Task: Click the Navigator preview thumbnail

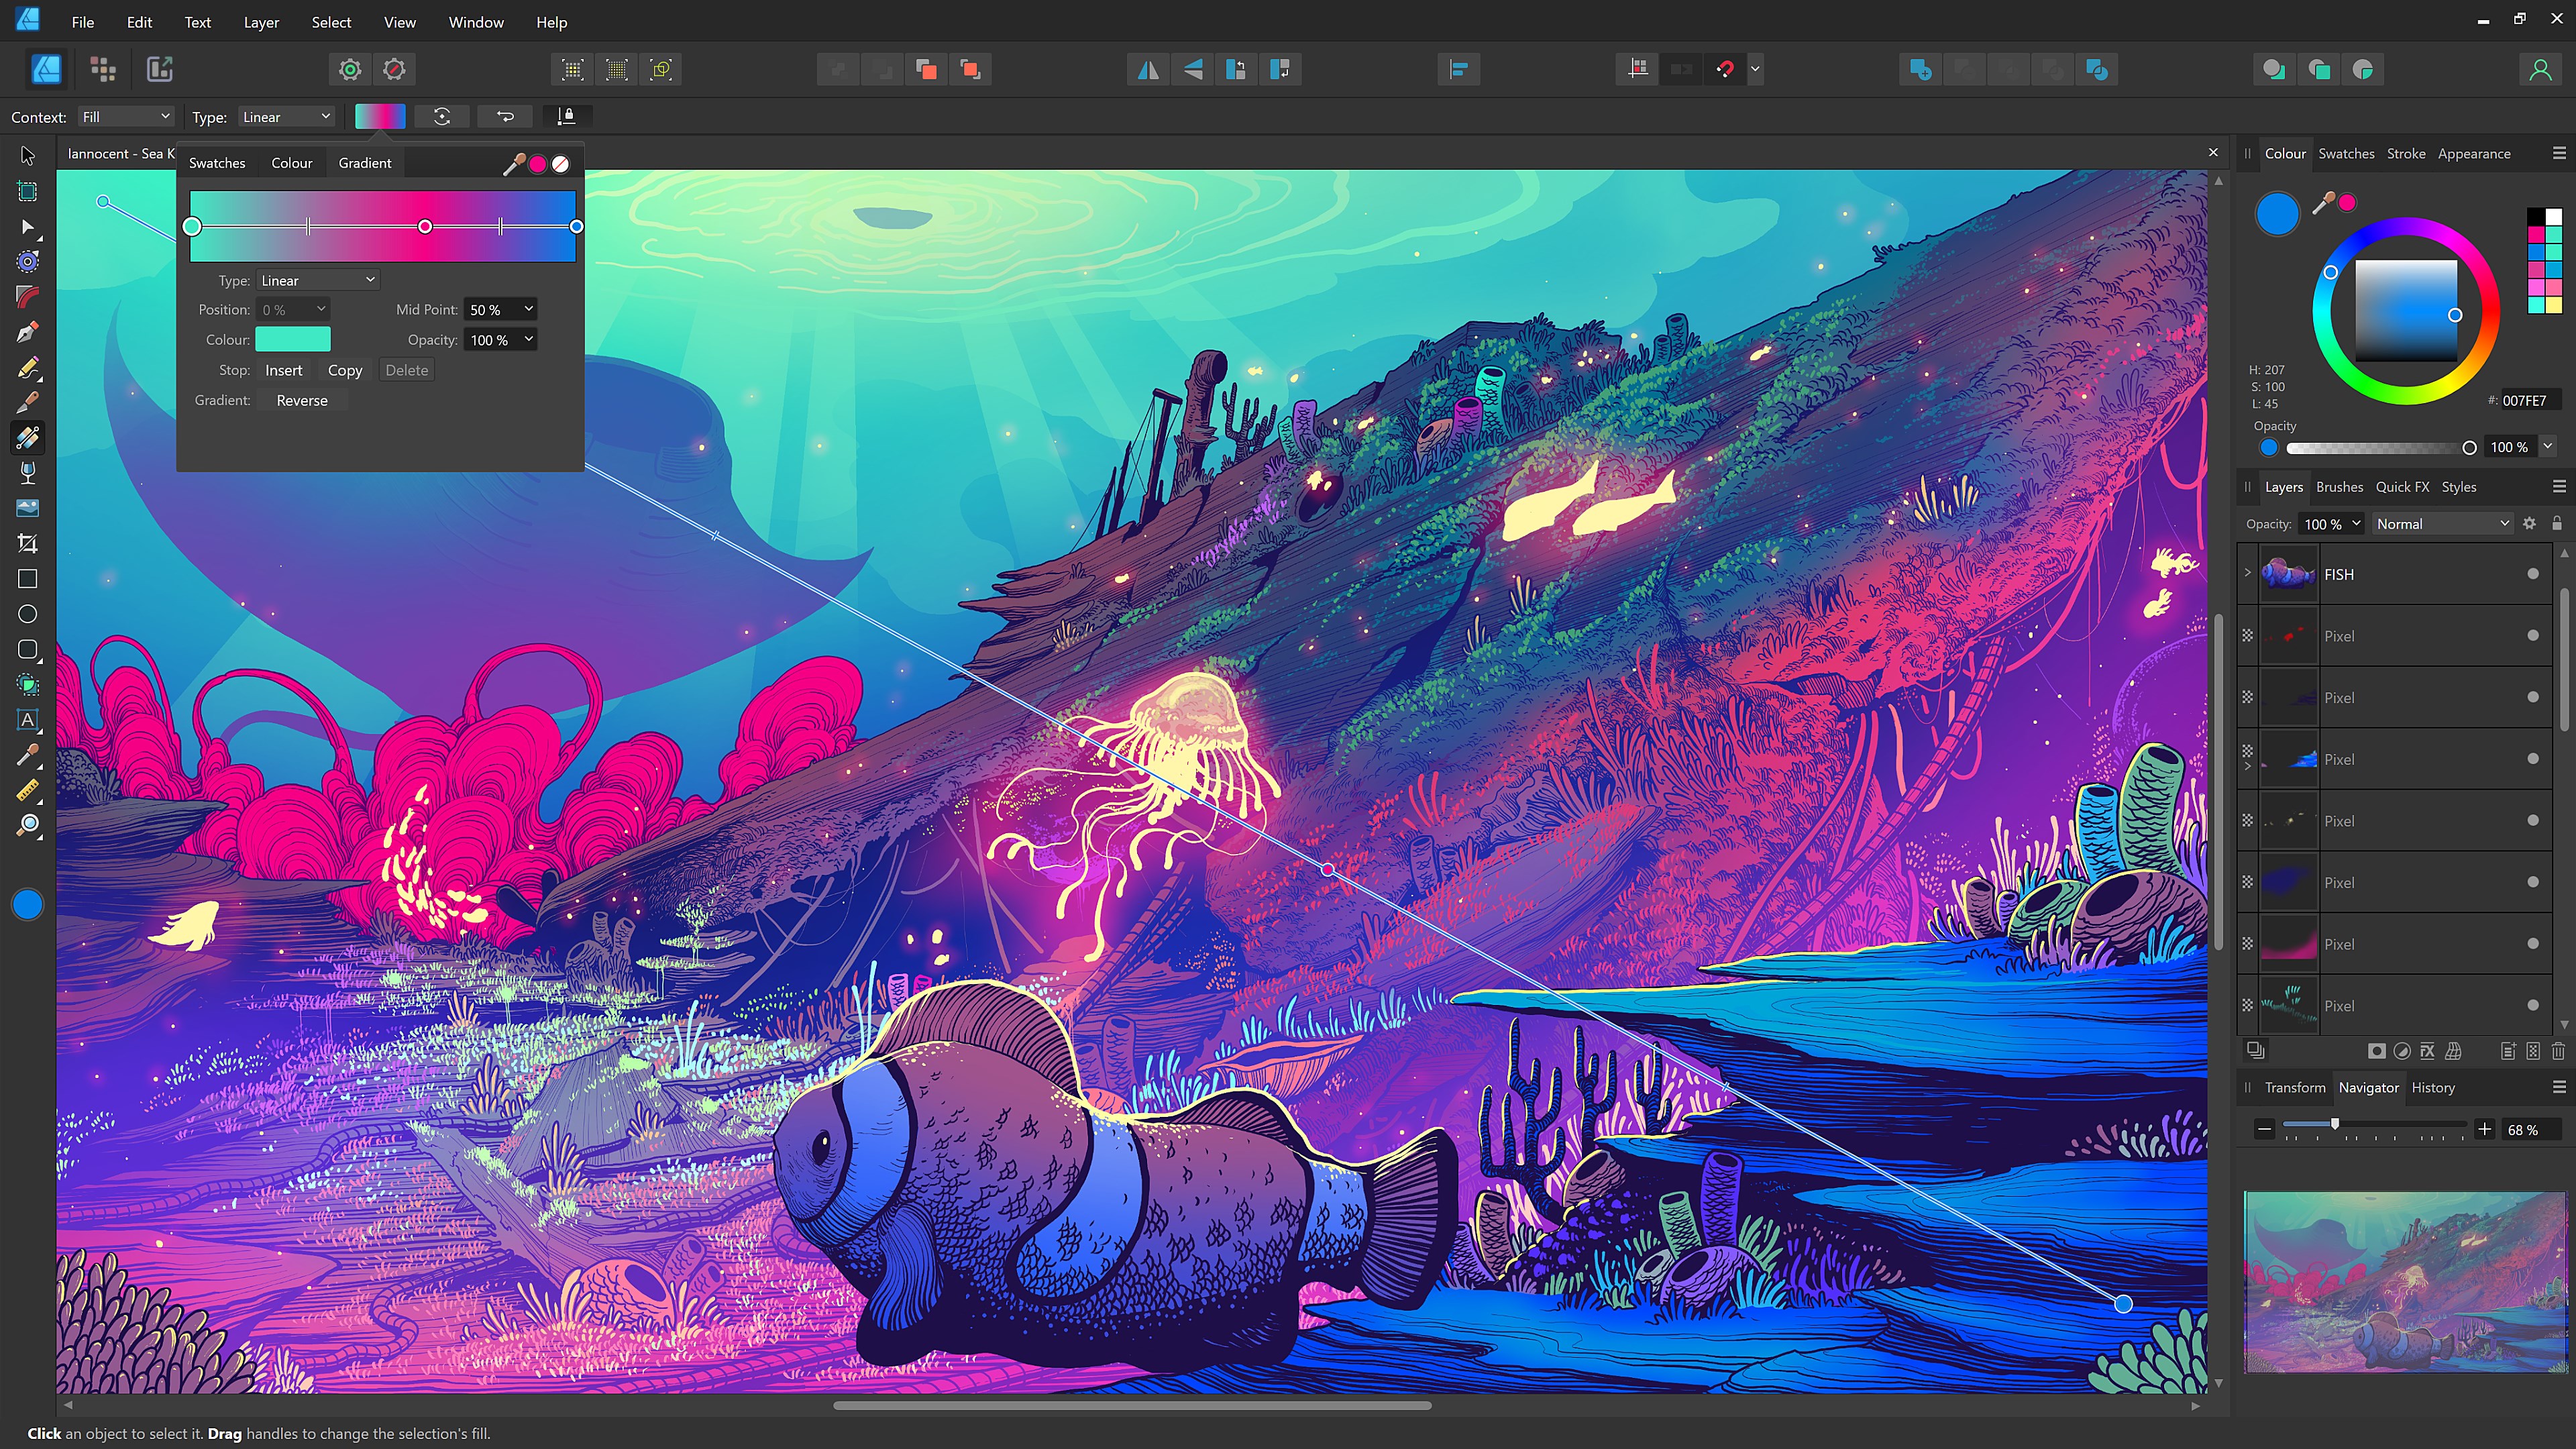Action: click(2404, 1282)
